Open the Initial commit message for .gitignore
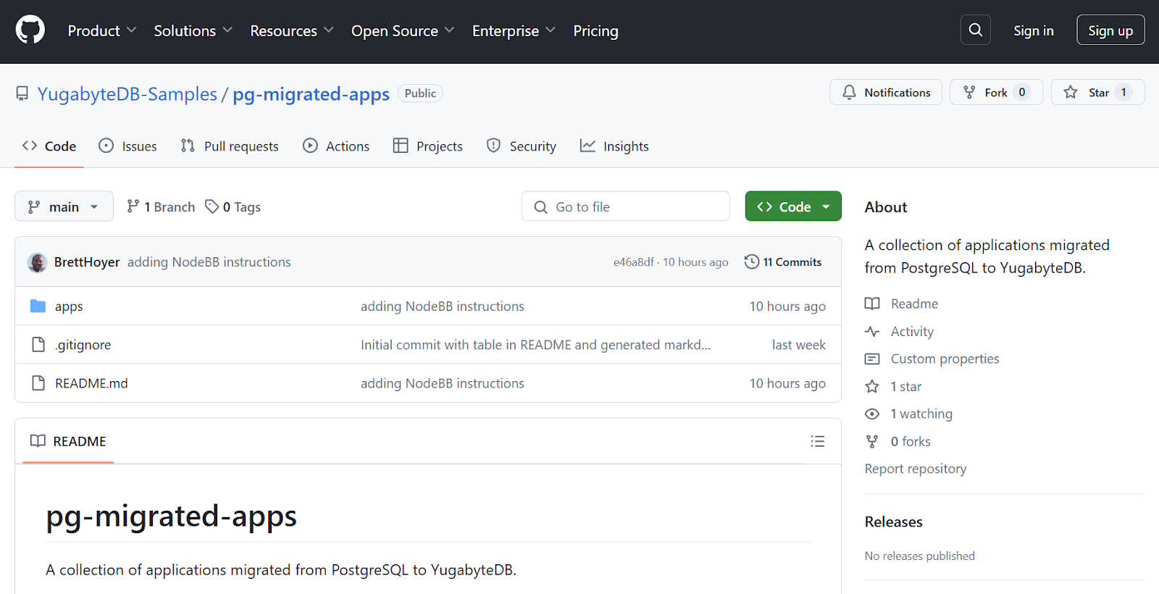 click(535, 345)
